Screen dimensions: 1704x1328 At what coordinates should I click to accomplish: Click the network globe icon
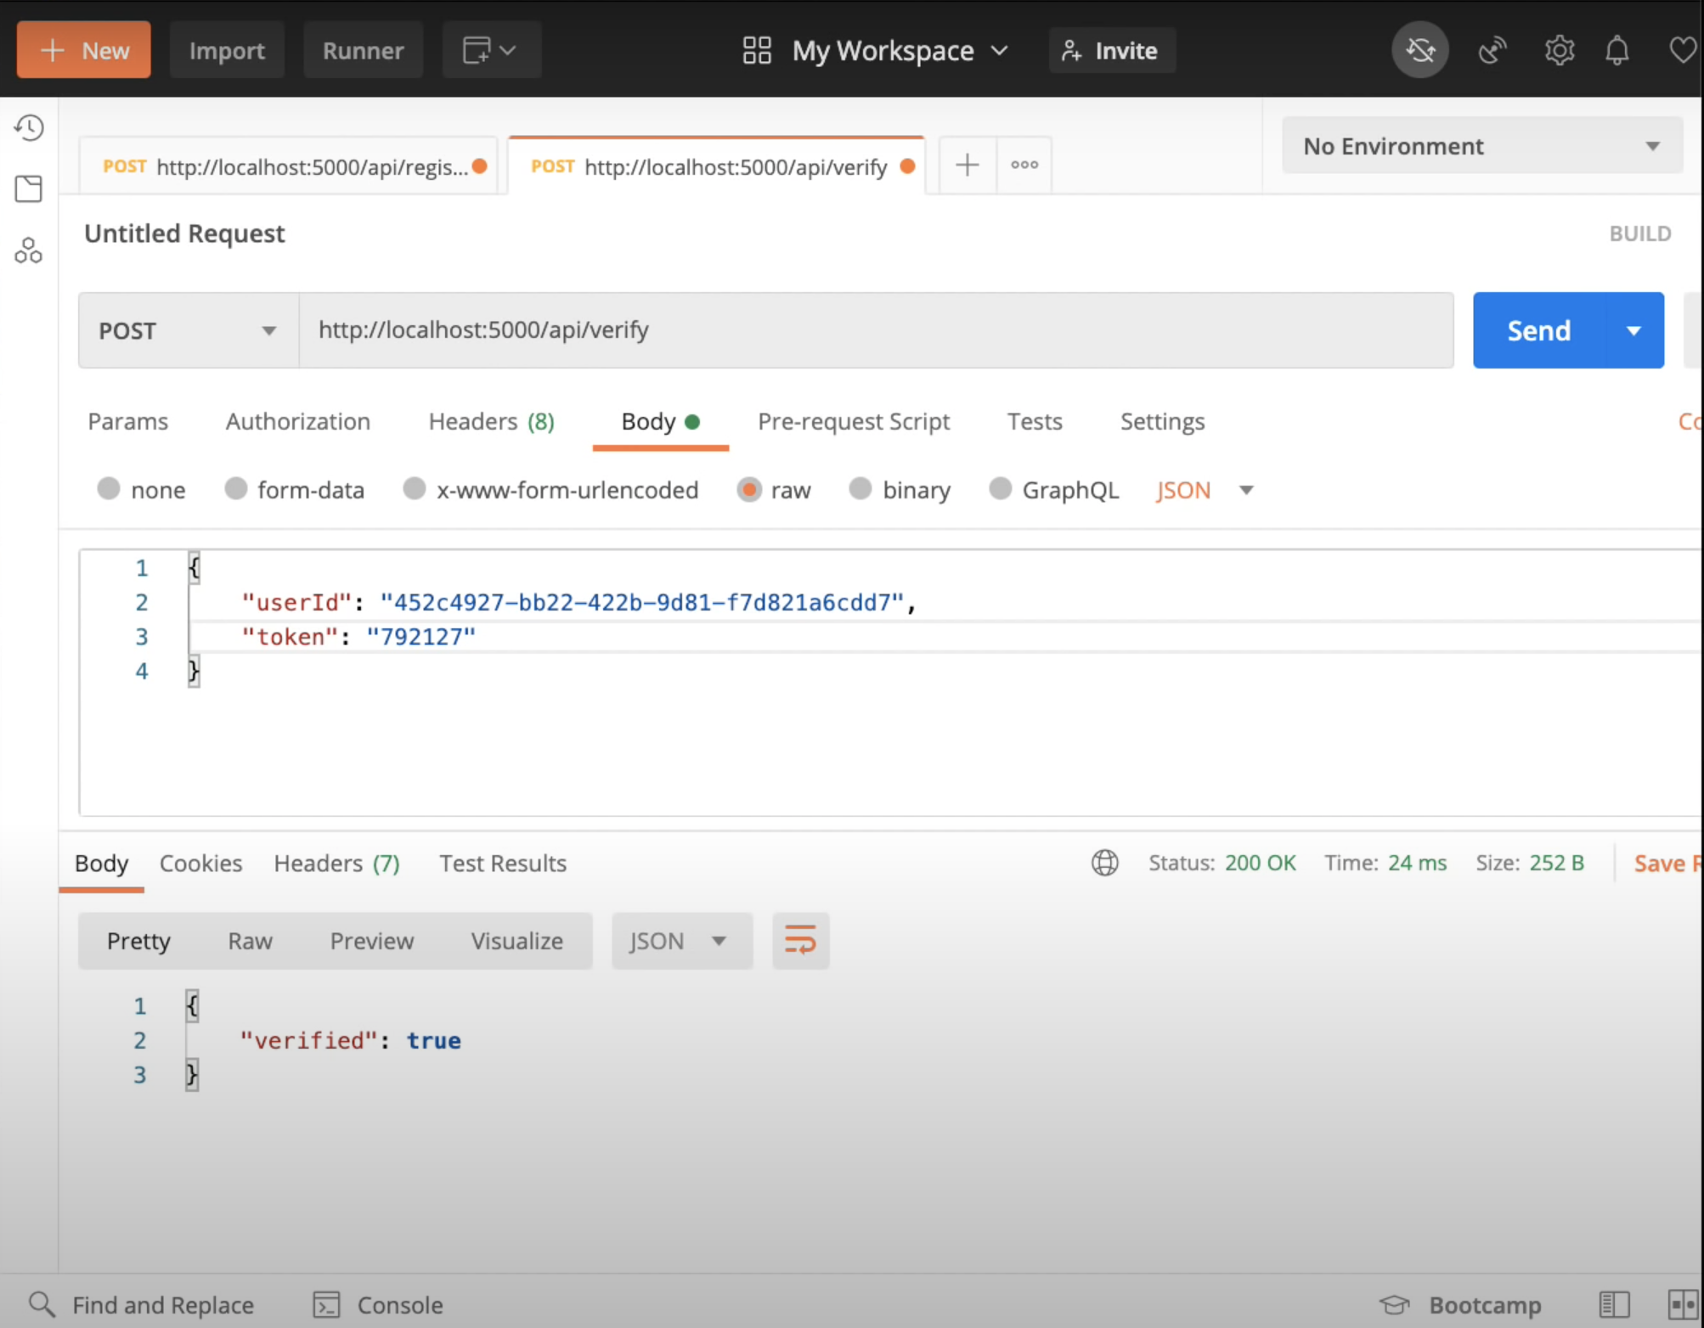point(1104,863)
